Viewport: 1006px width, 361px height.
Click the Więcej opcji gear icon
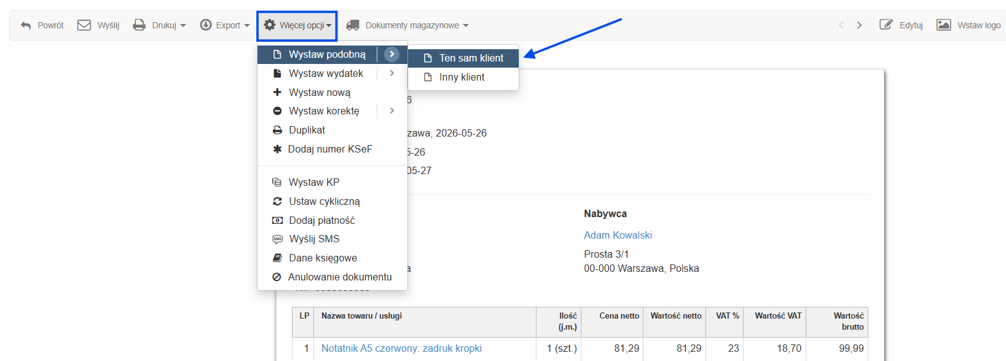pos(270,25)
